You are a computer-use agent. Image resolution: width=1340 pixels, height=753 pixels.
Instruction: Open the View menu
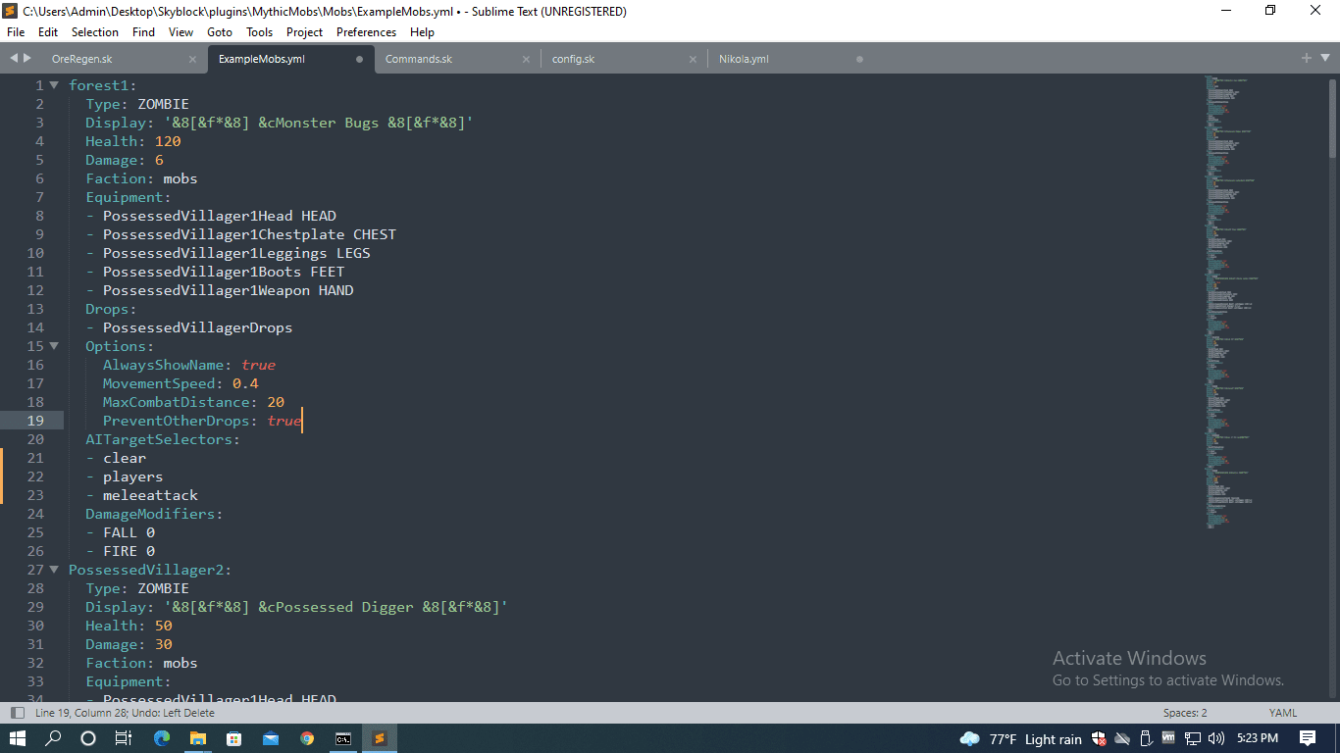pos(181,32)
